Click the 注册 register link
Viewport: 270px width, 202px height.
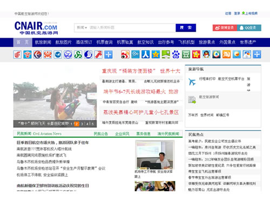click(228, 13)
